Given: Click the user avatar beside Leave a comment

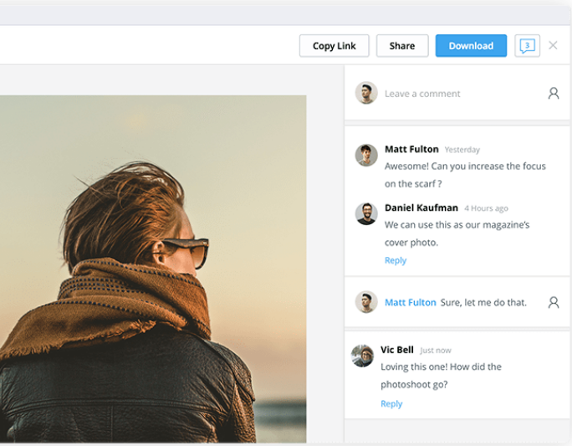Looking at the screenshot, I should coord(366,93).
